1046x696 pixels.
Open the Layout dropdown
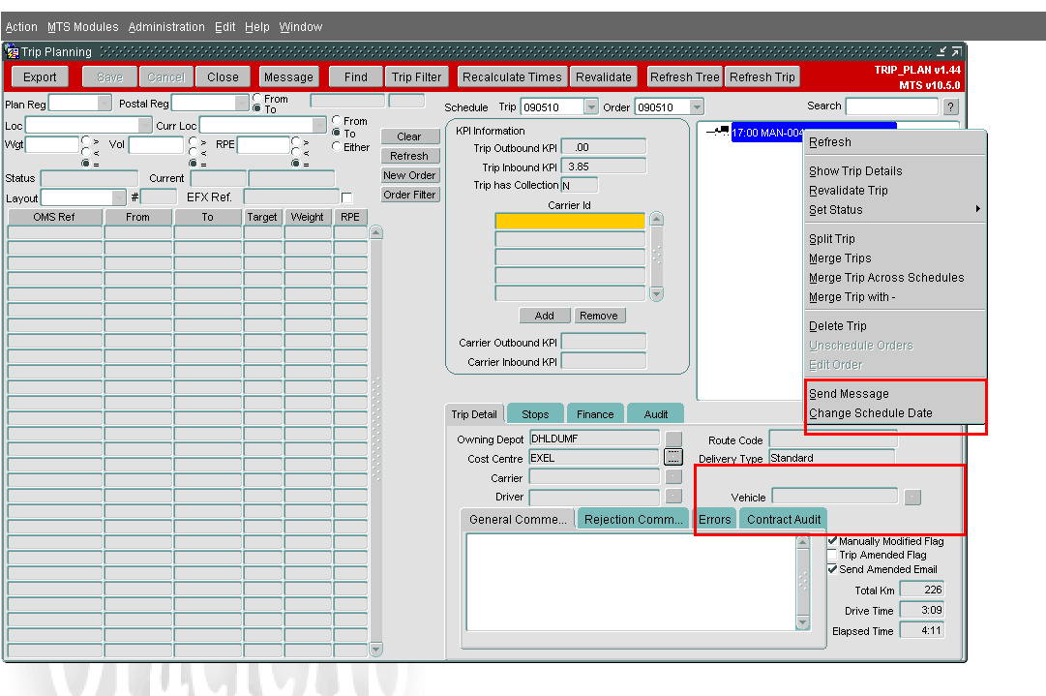119,197
